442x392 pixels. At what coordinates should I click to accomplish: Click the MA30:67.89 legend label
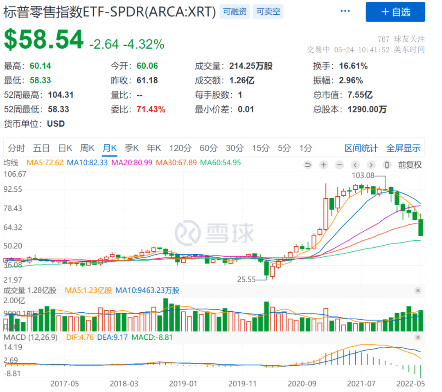[176, 163]
